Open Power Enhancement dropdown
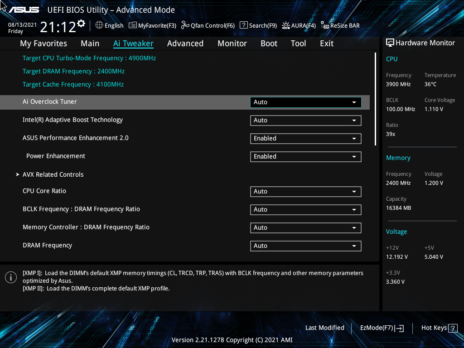Screen dimensions: 464x348 (x=306, y=156)
